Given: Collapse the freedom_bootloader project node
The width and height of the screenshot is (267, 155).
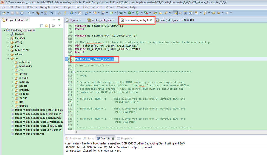Looking at the screenshot, I should click(x=4, y=30).
